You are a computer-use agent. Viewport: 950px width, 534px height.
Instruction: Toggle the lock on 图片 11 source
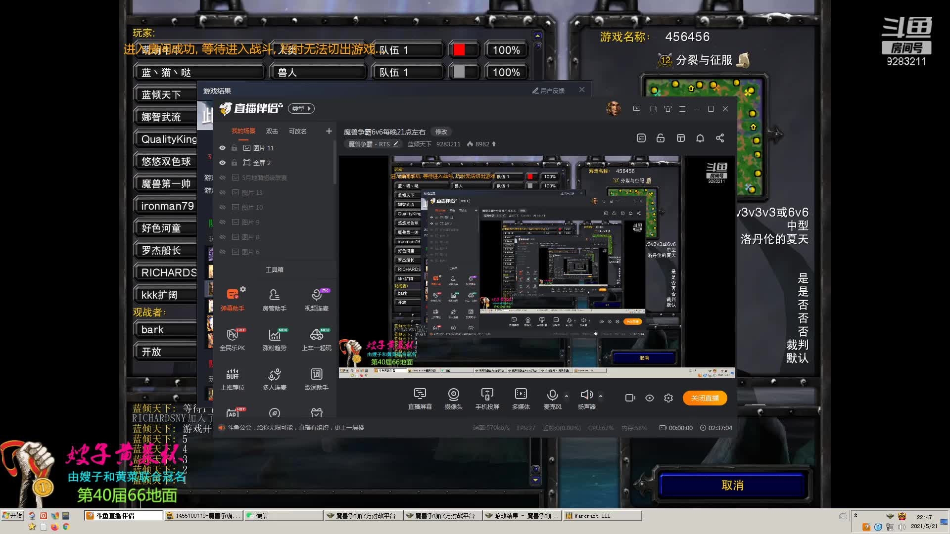234,148
